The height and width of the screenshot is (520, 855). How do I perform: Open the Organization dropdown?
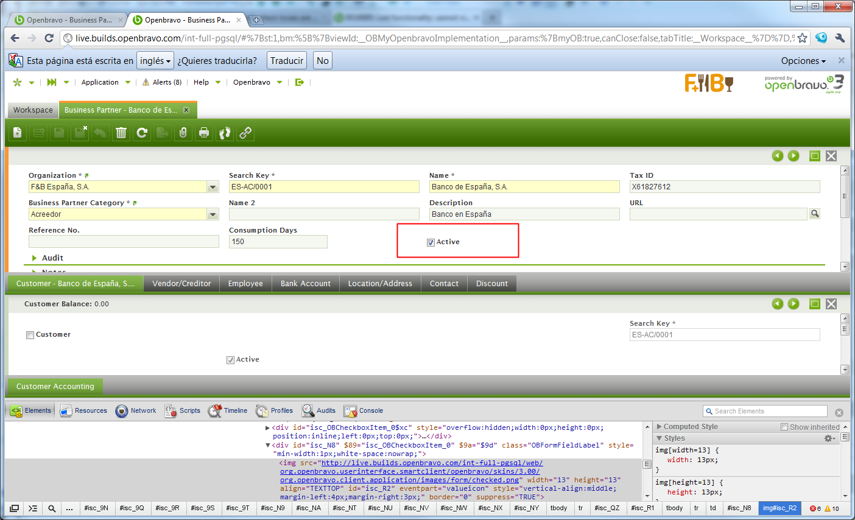click(x=213, y=187)
